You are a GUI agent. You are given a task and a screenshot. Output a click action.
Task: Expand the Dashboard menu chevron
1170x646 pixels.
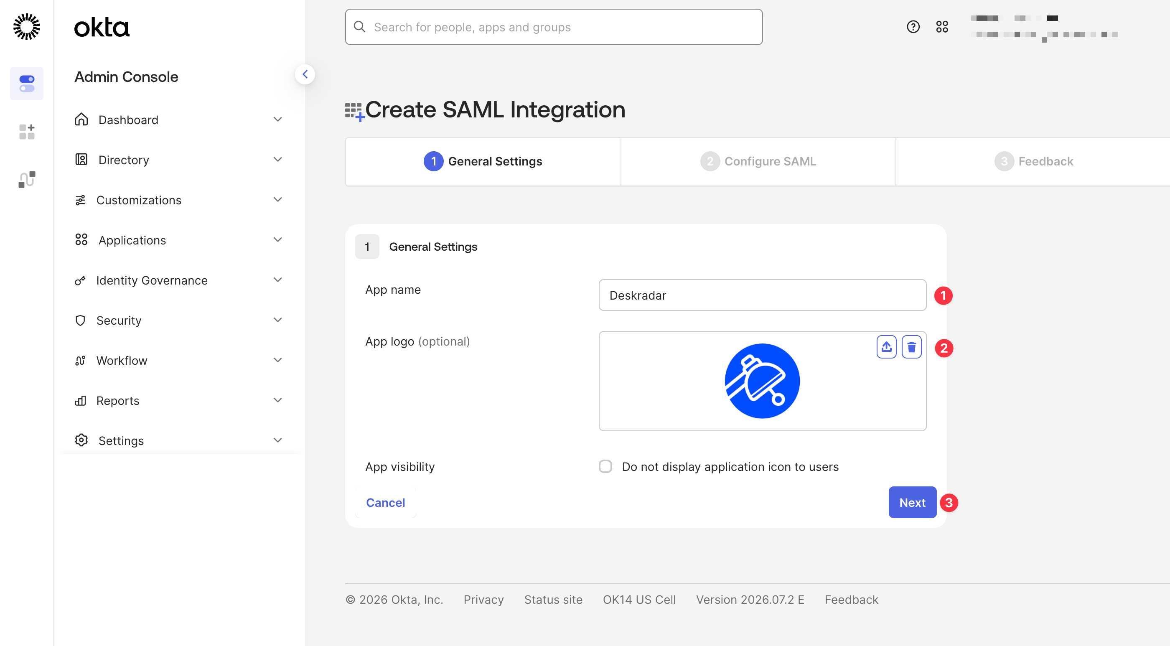point(278,120)
